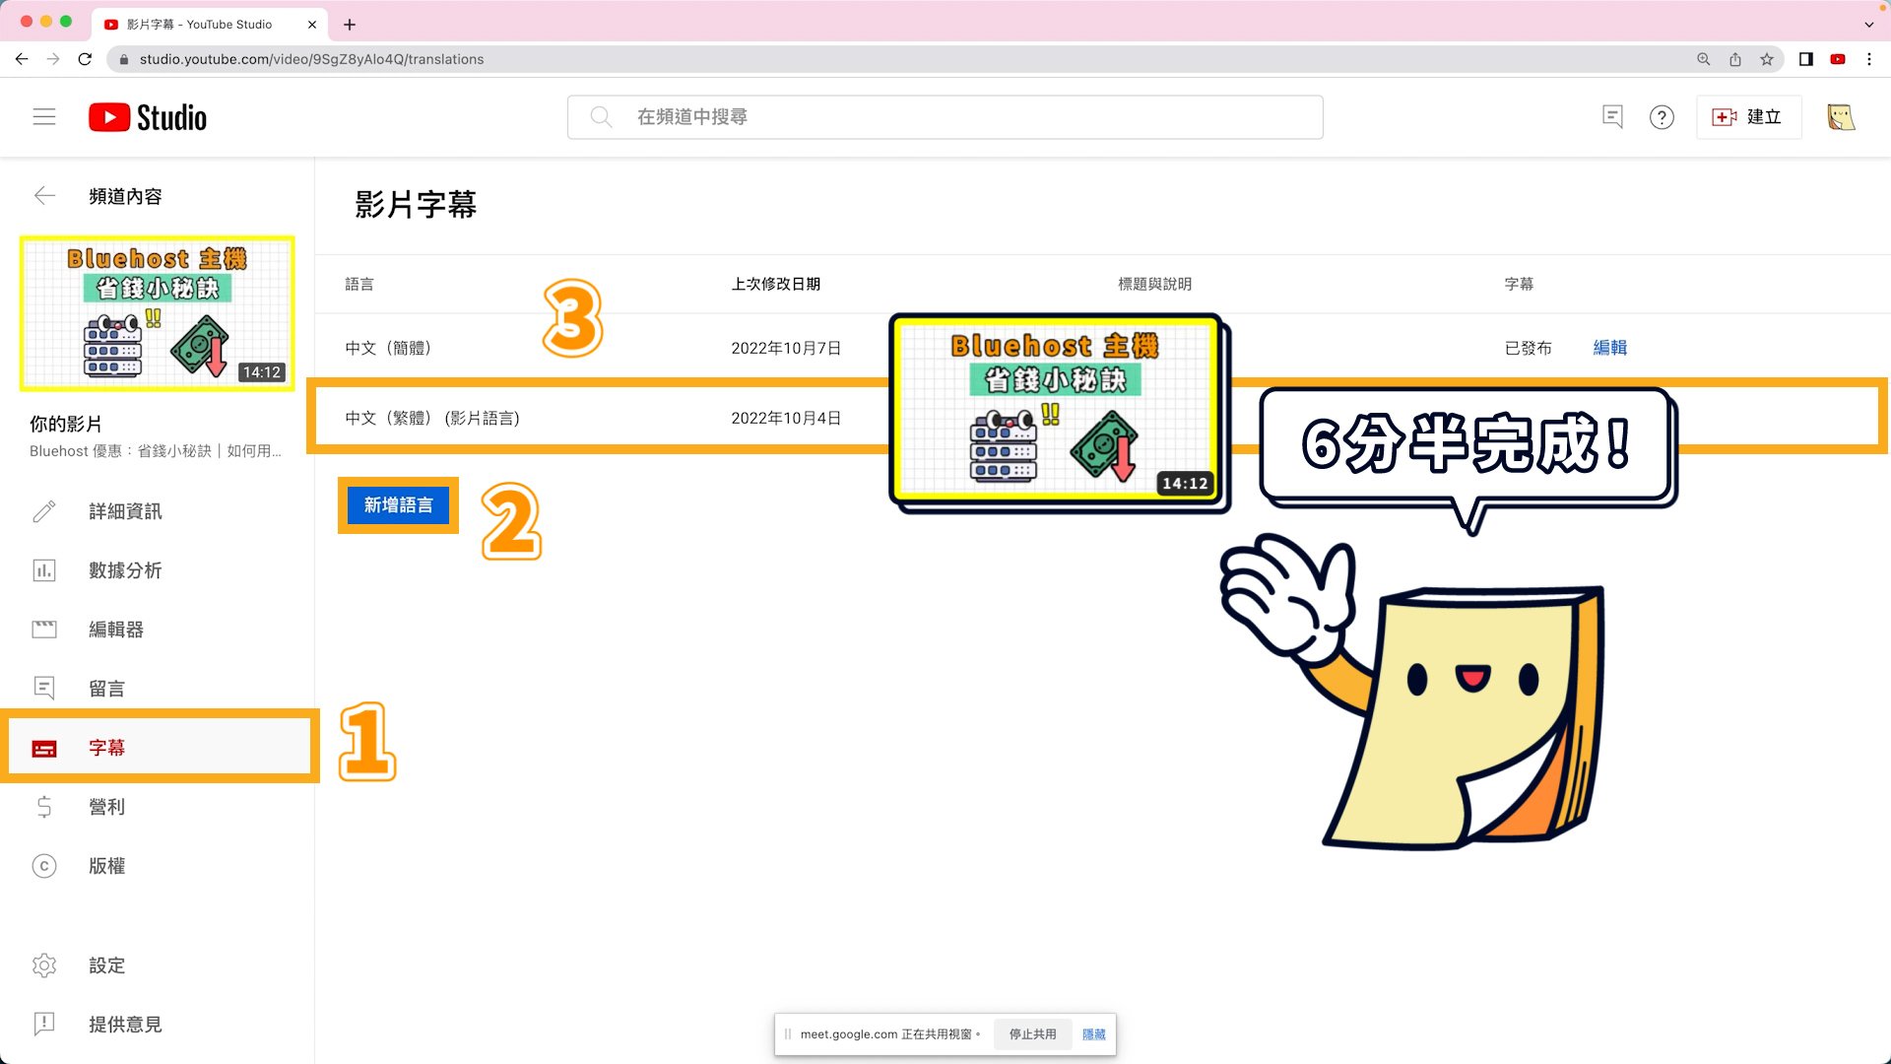The height and width of the screenshot is (1064, 1891).
Task: Click the YouTube Studio logo
Action: click(148, 117)
